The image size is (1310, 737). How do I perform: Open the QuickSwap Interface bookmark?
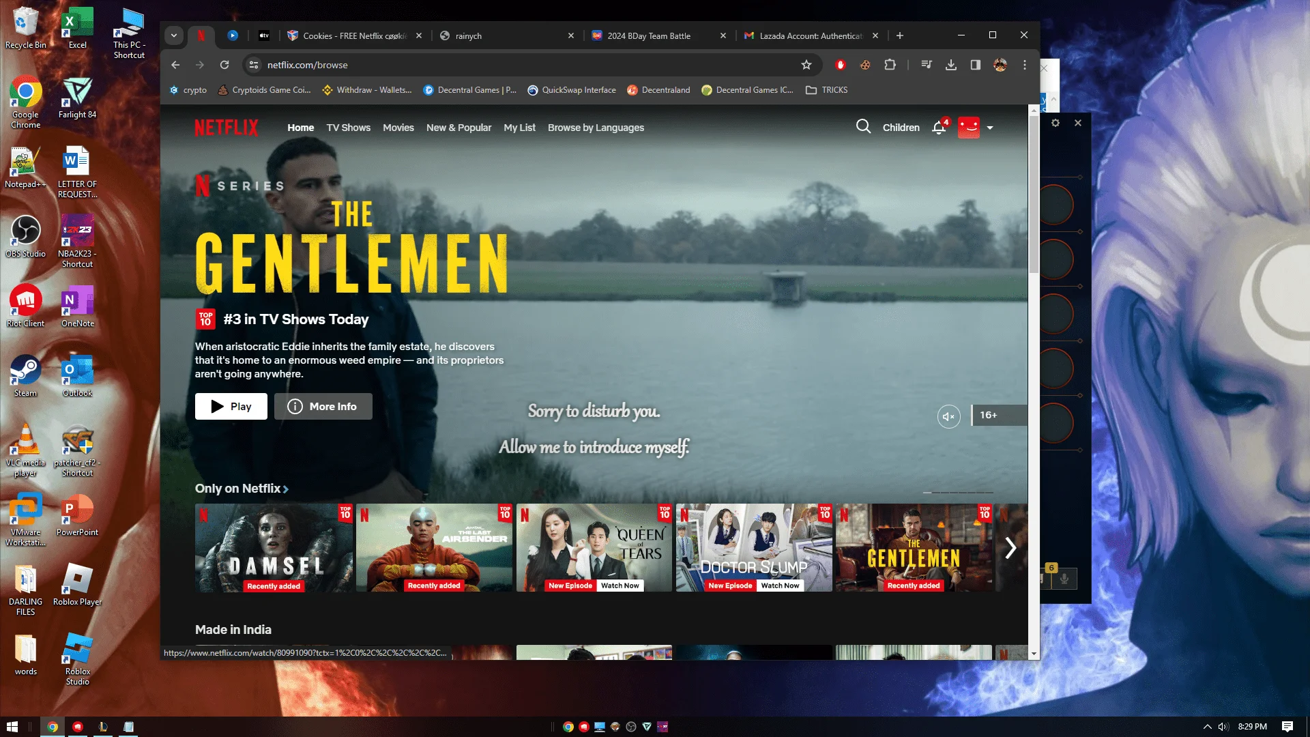tap(572, 90)
